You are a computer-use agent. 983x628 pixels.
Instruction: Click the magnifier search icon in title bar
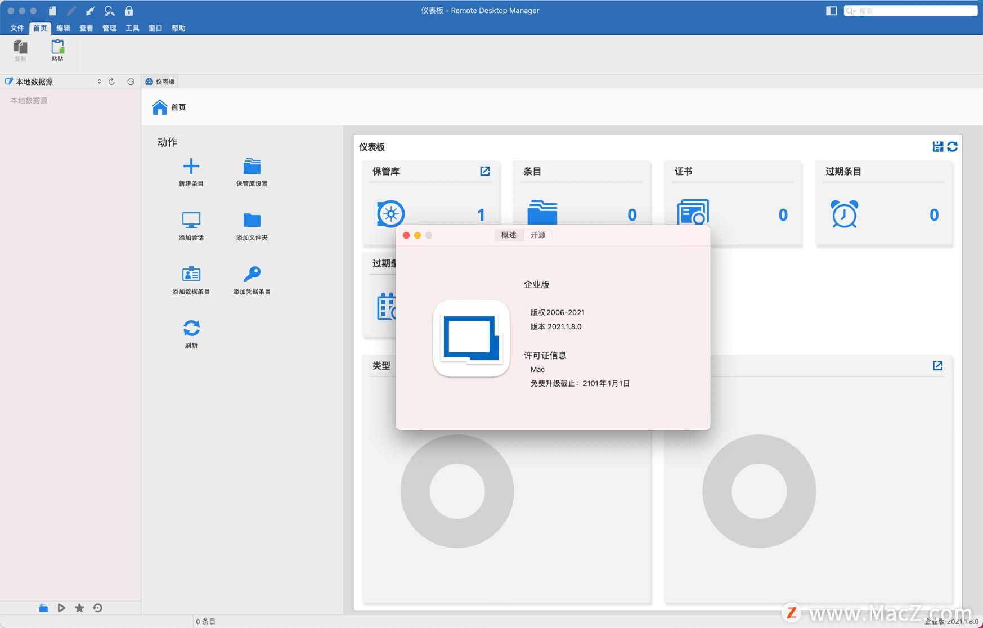coord(109,11)
